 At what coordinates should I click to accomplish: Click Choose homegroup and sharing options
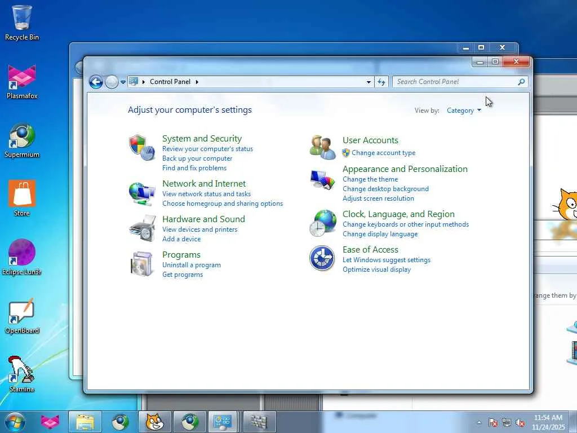point(223,203)
